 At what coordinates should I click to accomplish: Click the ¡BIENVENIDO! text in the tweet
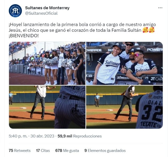(x=24, y=36)
